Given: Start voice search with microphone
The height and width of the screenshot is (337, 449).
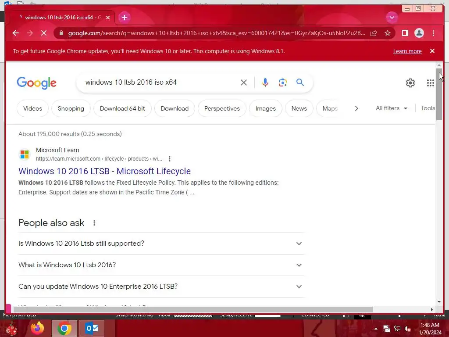Looking at the screenshot, I should click(265, 82).
